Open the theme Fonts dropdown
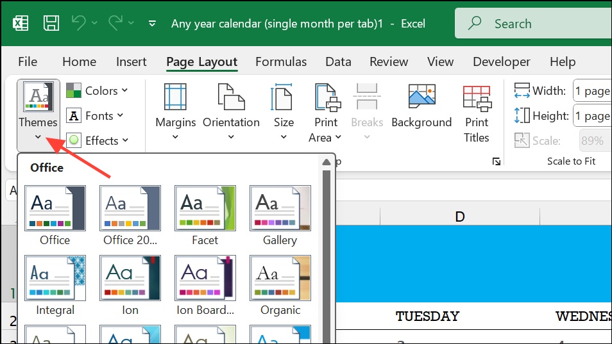The height and width of the screenshot is (344, 612). pyautogui.click(x=95, y=116)
